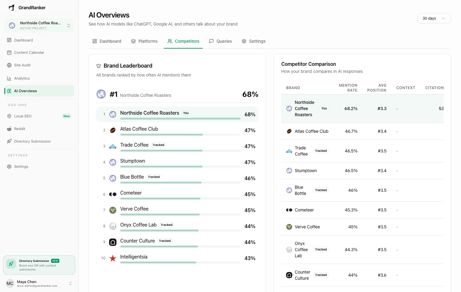Click the 43% value for Intelligentsia
The width and height of the screenshot is (461, 292).
coord(250,258)
